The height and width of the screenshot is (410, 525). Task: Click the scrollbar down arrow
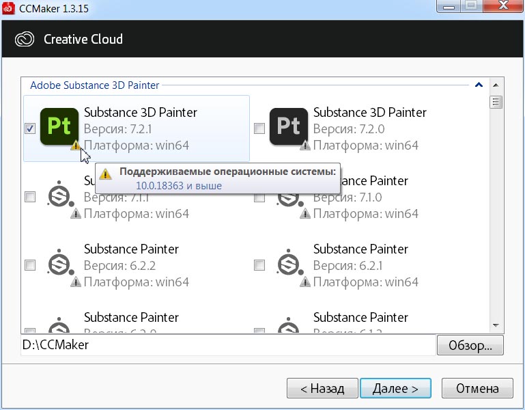[496, 325]
